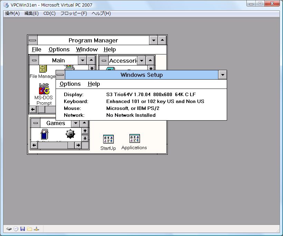Click the hard disk status bar icon
Viewport: 283px width, 236px height.
pyautogui.click(x=9, y=229)
